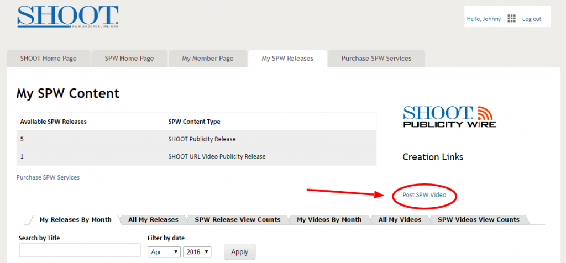Click the SHOOT Publicity Wire logo
This screenshot has height=263, width=566.
(x=449, y=117)
